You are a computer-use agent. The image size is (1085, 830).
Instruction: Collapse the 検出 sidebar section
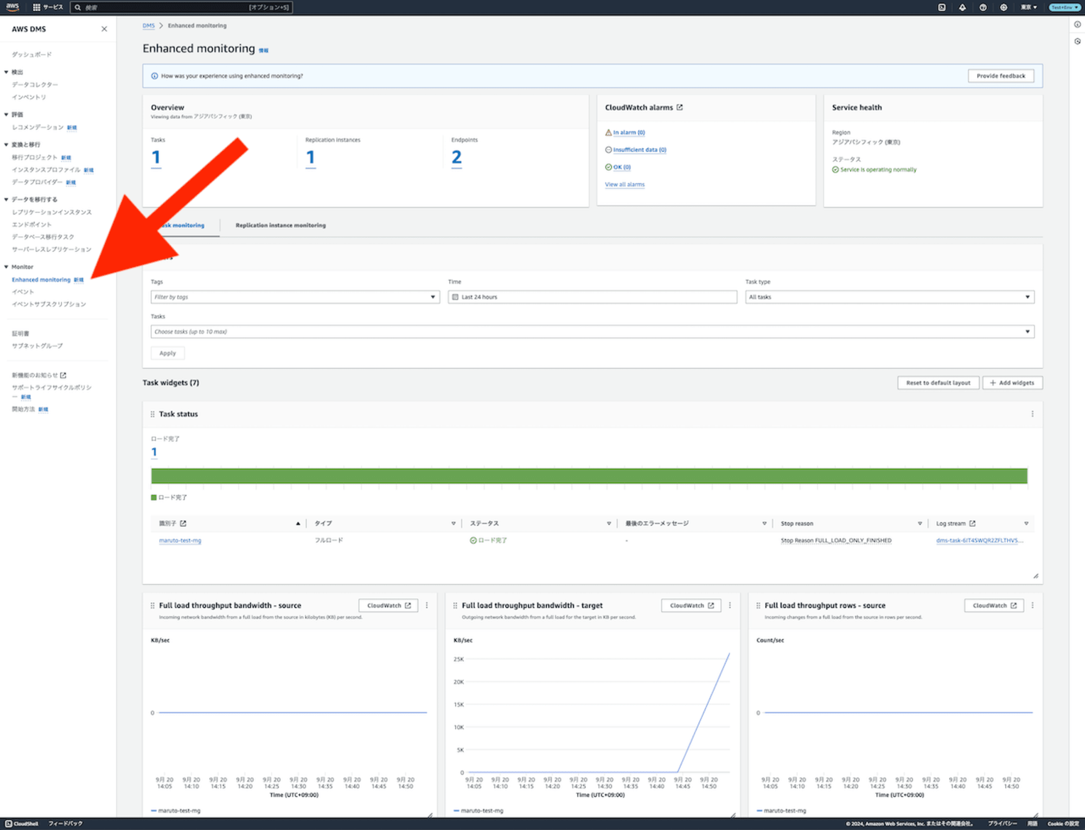(6, 72)
